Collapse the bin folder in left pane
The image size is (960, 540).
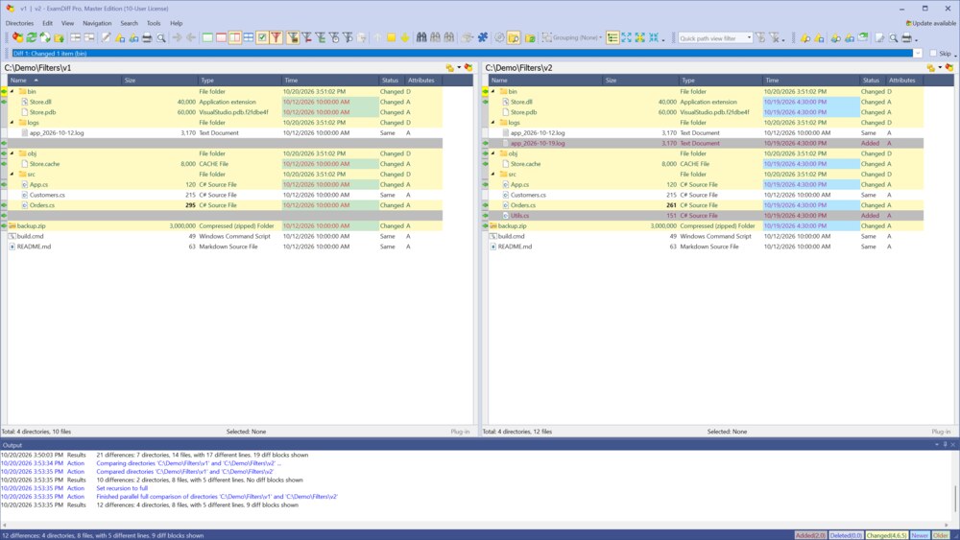pyautogui.click(x=12, y=91)
